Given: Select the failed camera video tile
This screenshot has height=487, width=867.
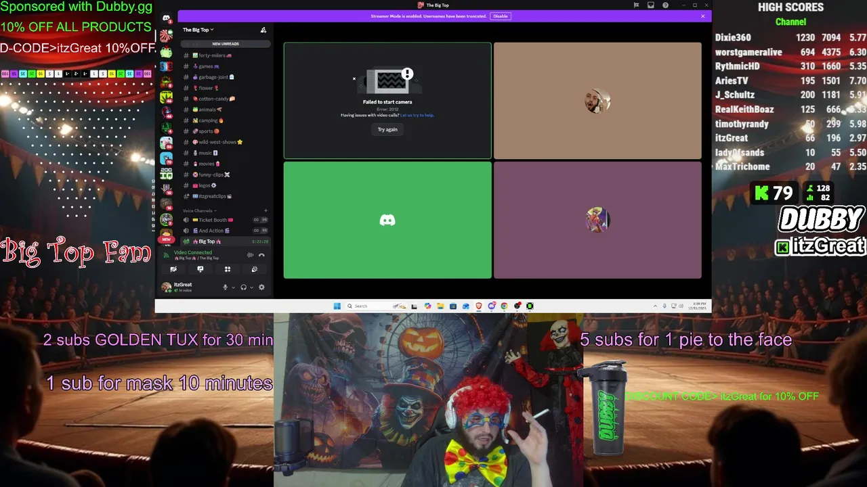Looking at the screenshot, I should 387,101.
